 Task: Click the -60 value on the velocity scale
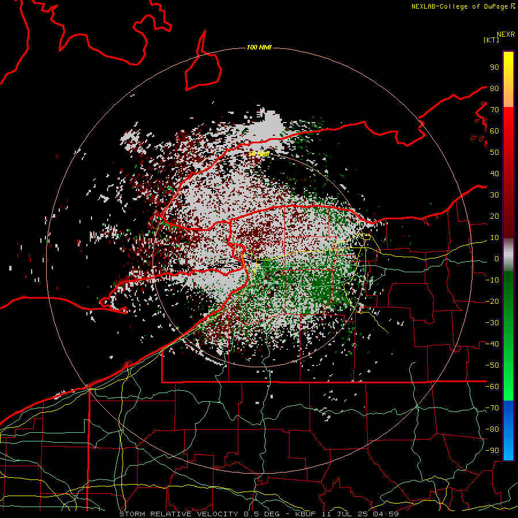[492, 387]
